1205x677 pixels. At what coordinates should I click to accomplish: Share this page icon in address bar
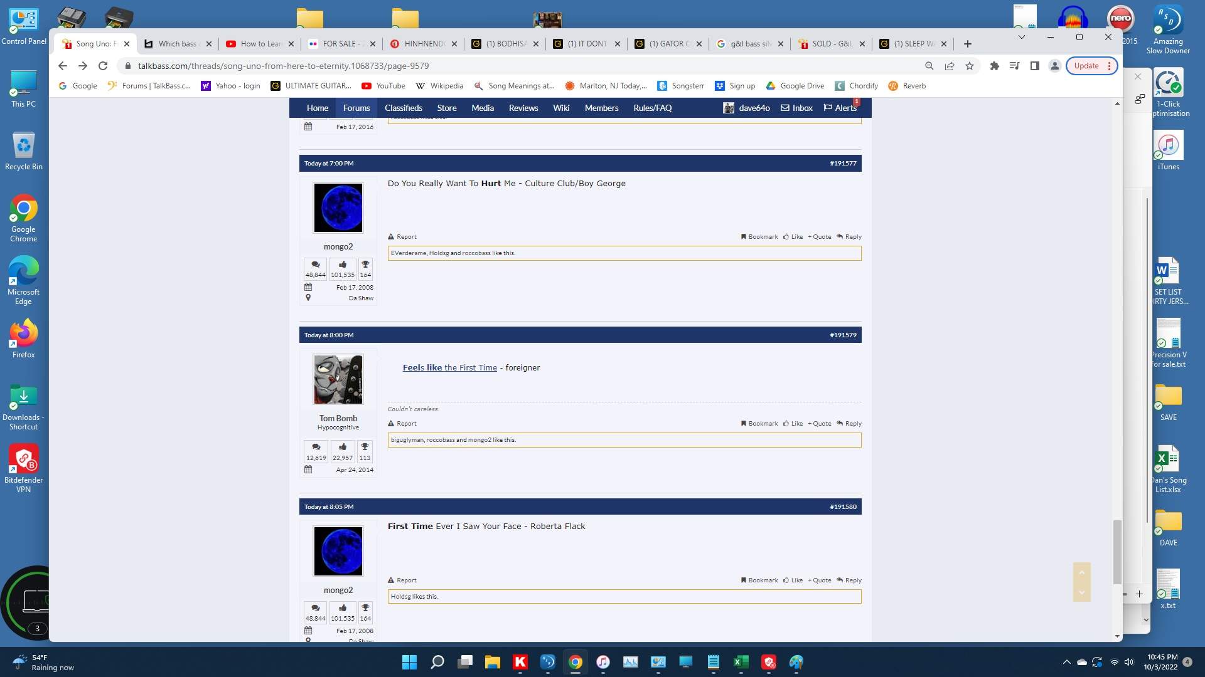coord(950,66)
